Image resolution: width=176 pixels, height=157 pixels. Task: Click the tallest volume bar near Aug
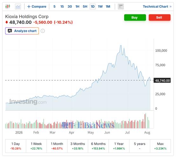146,121
